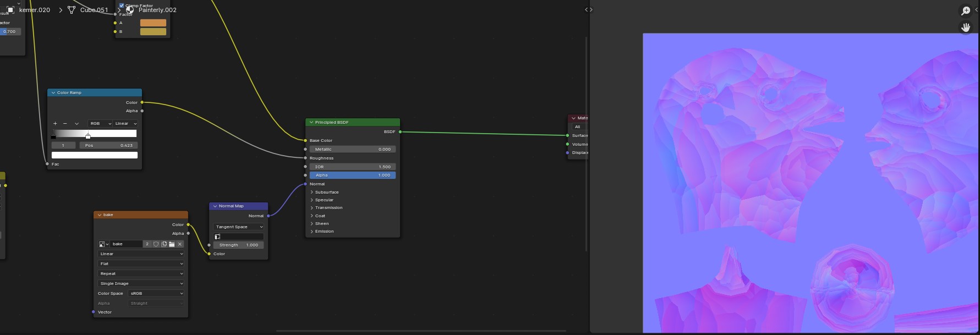
Task: Collapse the Color Ramp node
Action: [x=53, y=93]
